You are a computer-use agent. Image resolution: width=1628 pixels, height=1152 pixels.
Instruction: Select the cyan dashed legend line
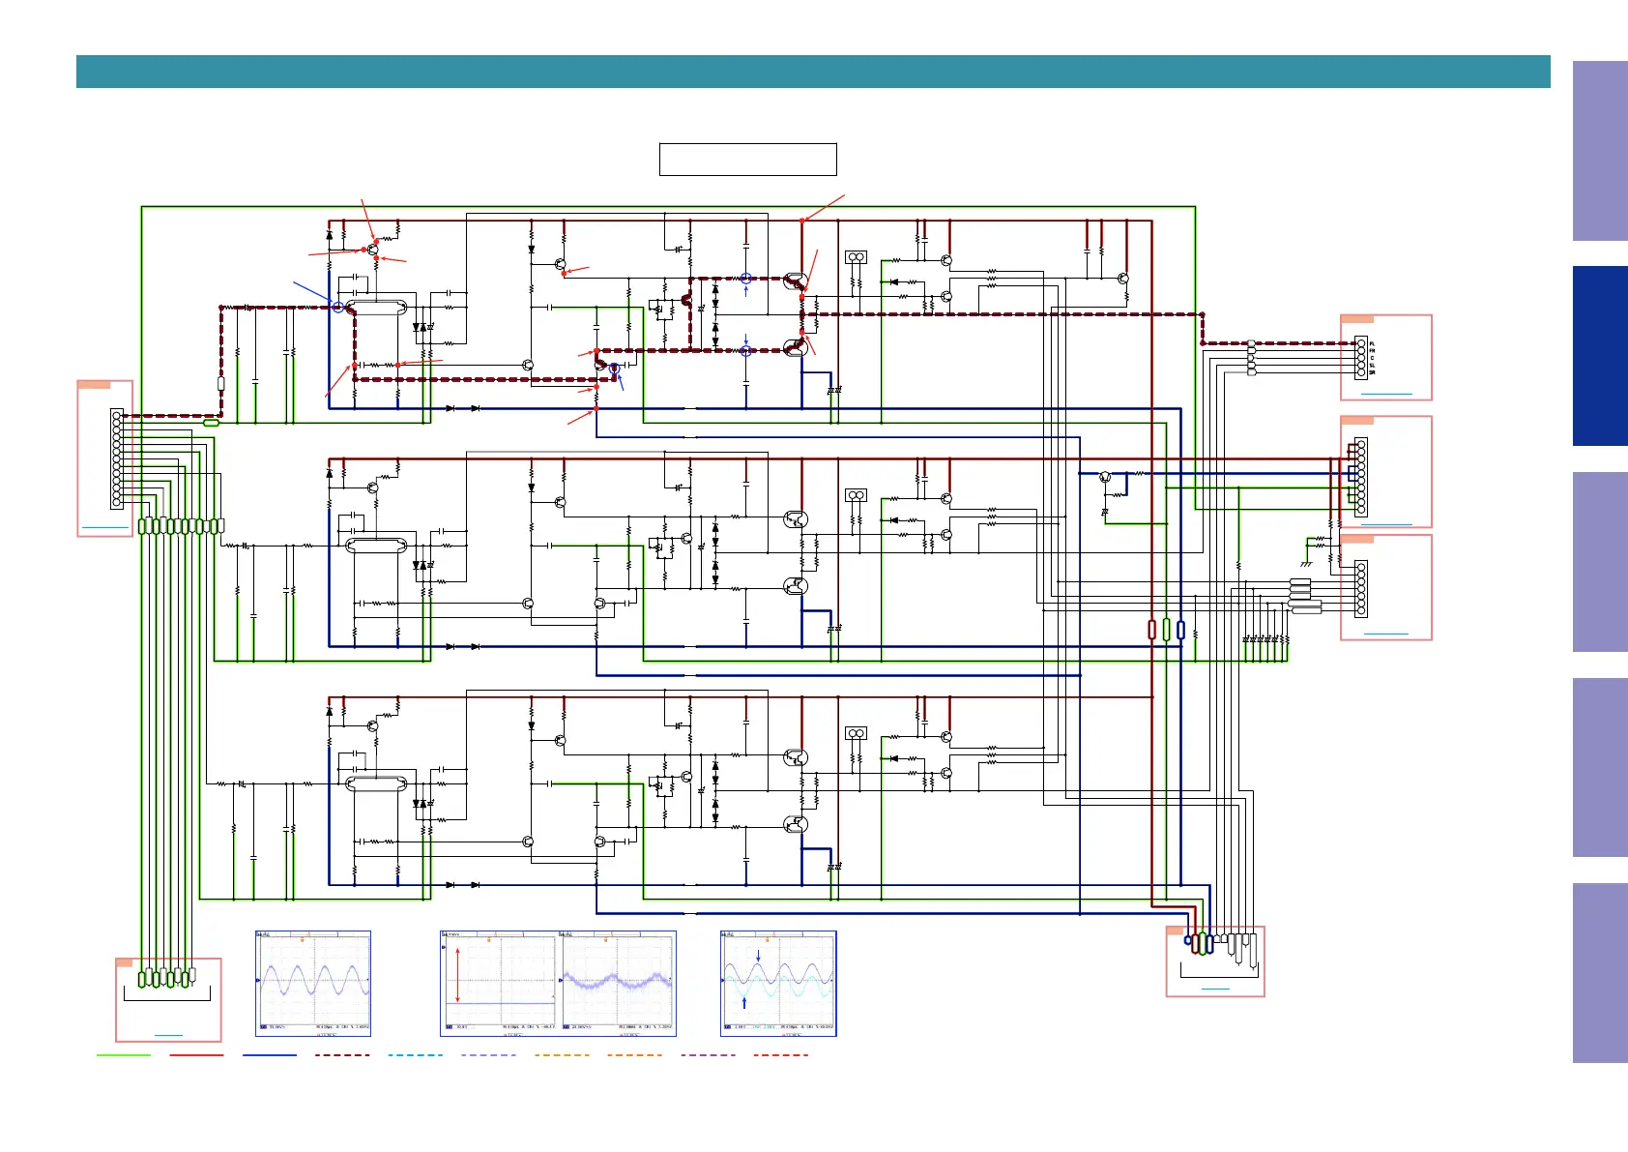416,1055
